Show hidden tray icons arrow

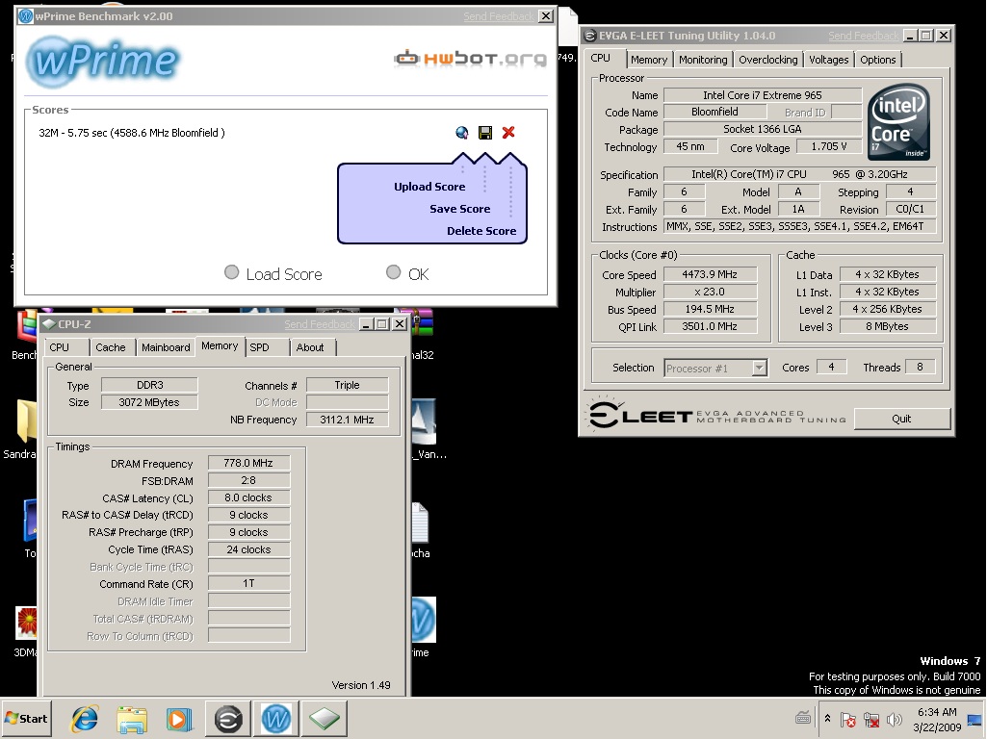[827, 718]
